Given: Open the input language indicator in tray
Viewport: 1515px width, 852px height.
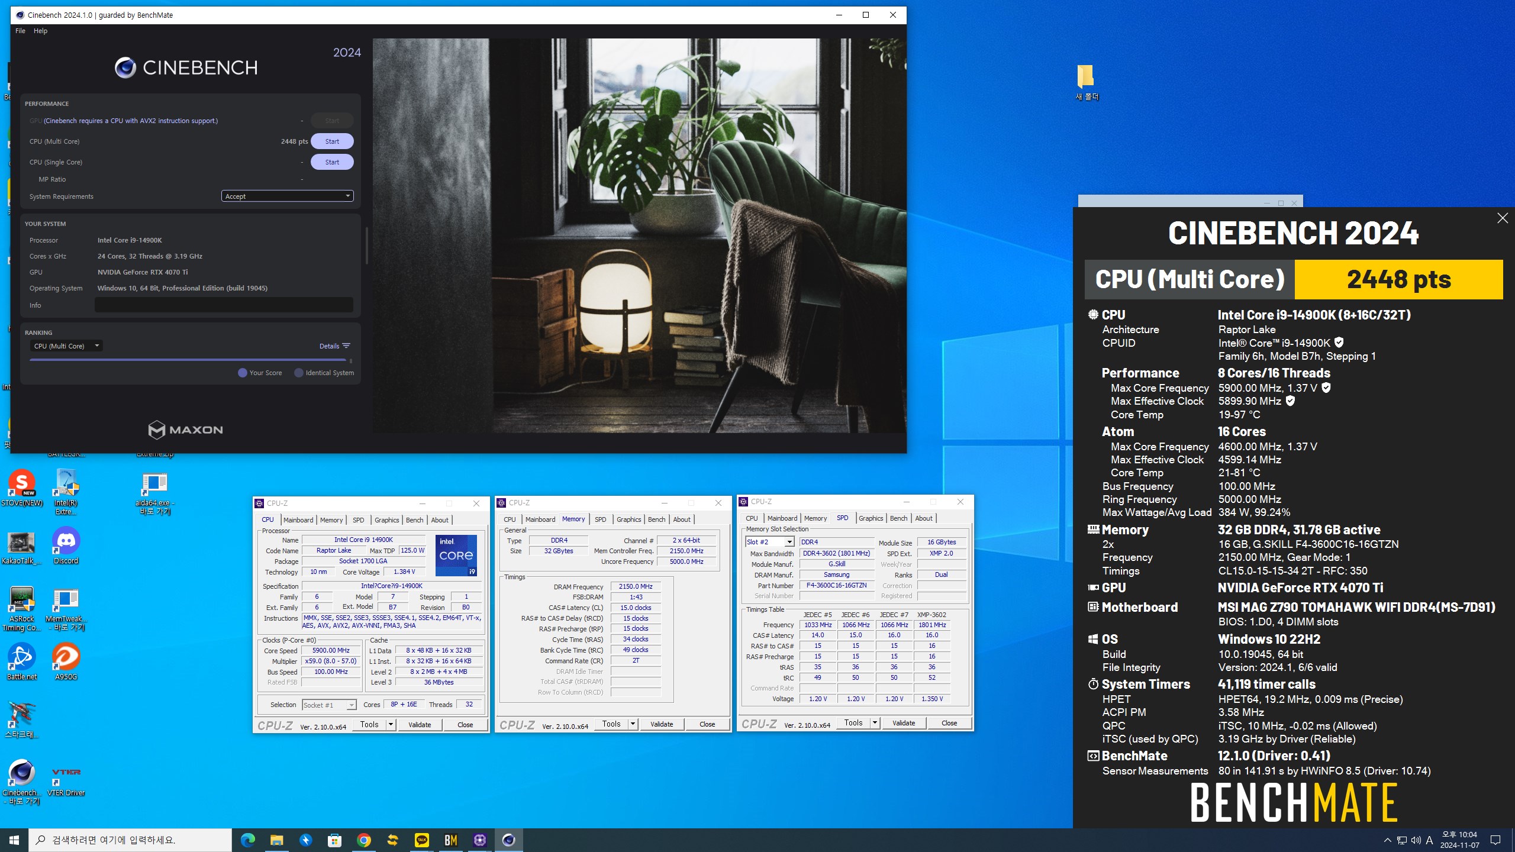Looking at the screenshot, I should tap(1430, 840).
